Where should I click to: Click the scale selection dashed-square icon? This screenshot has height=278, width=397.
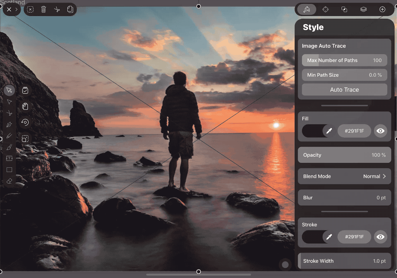click(x=25, y=139)
